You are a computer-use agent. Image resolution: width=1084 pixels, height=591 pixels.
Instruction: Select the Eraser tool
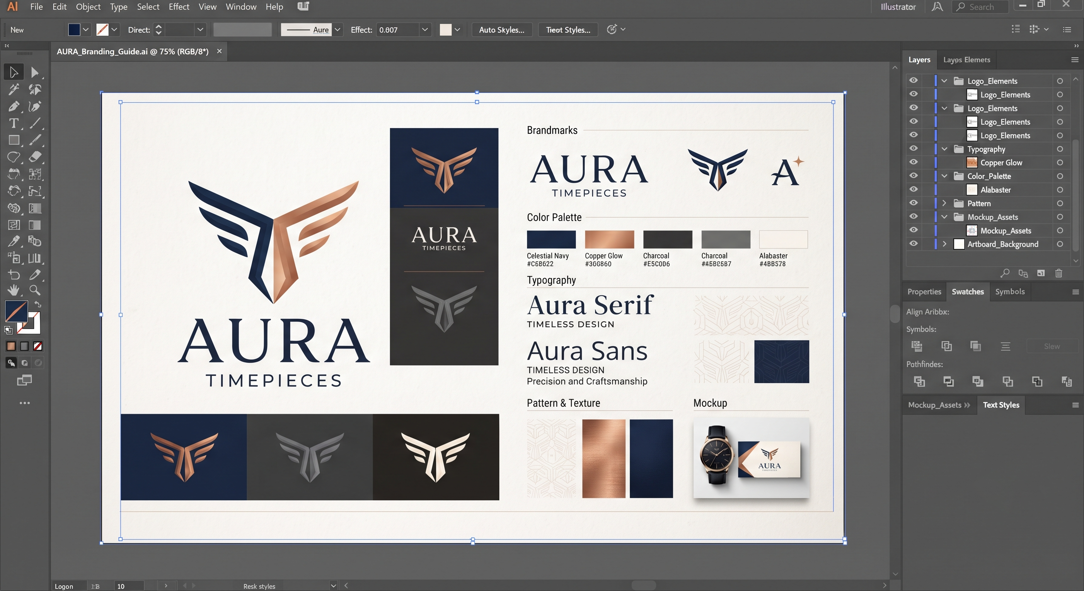[35, 157]
